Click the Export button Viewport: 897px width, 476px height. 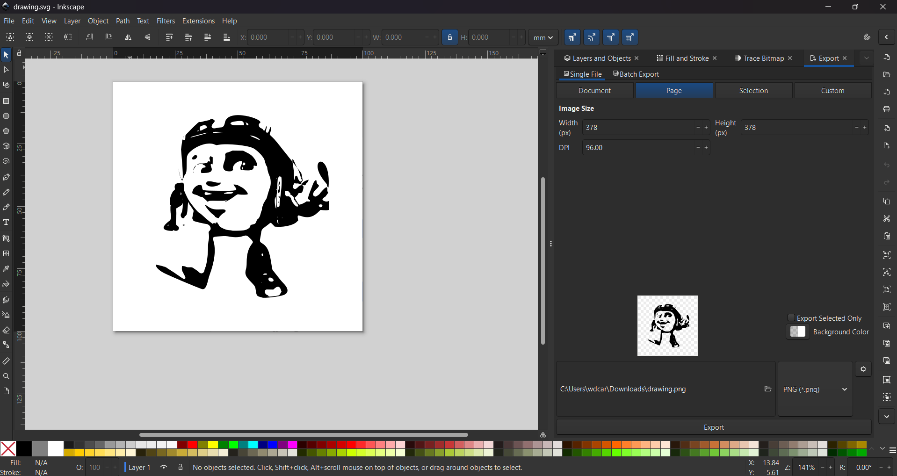[x=714, y=427]
